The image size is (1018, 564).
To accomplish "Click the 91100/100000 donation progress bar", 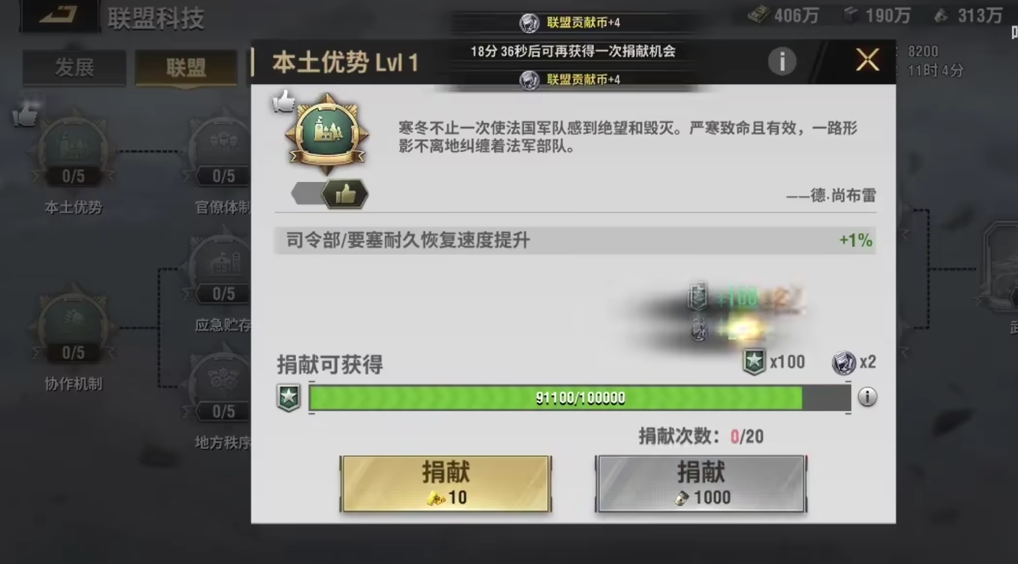I will (x=581, y=398).
